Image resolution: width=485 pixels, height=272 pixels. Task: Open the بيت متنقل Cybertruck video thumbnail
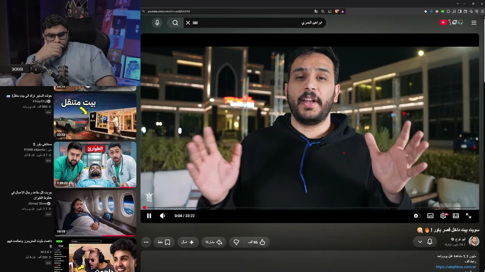(x=95, y=116)
